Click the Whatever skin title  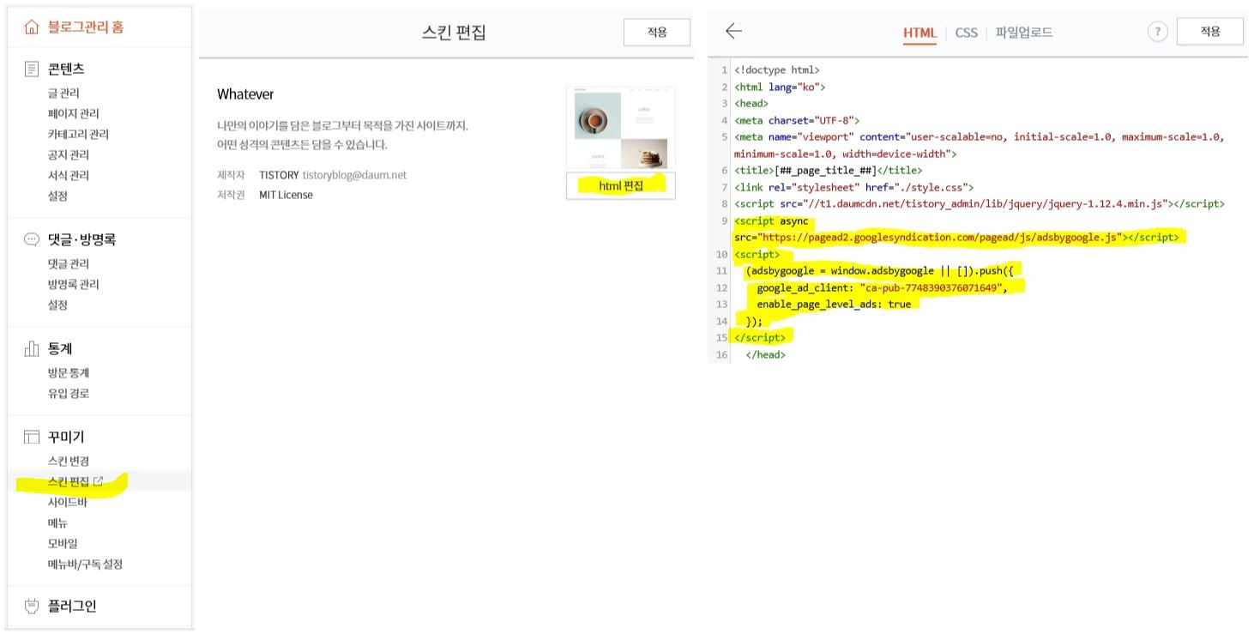[245, 94]
